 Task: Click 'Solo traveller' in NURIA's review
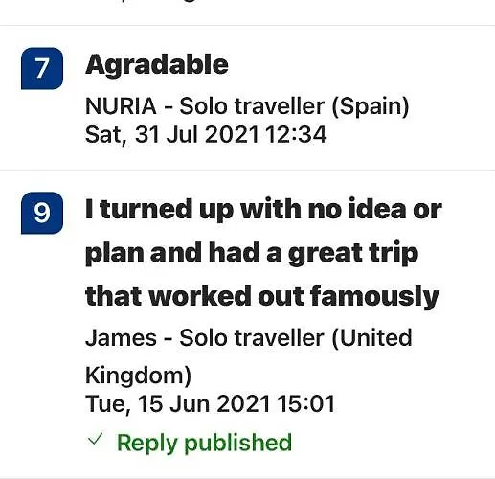(x=252, y=106)
